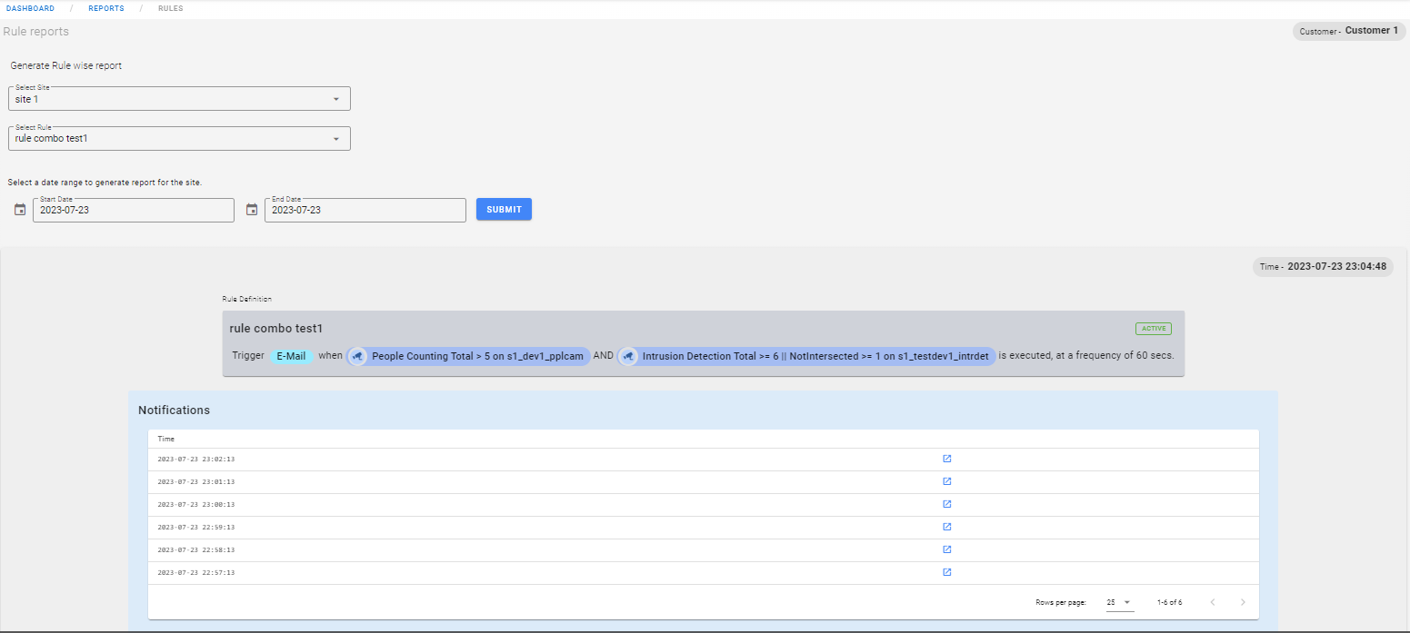Navigate to Reports breadcrumb
The image size is (1410, 633).
coord(106,9)
